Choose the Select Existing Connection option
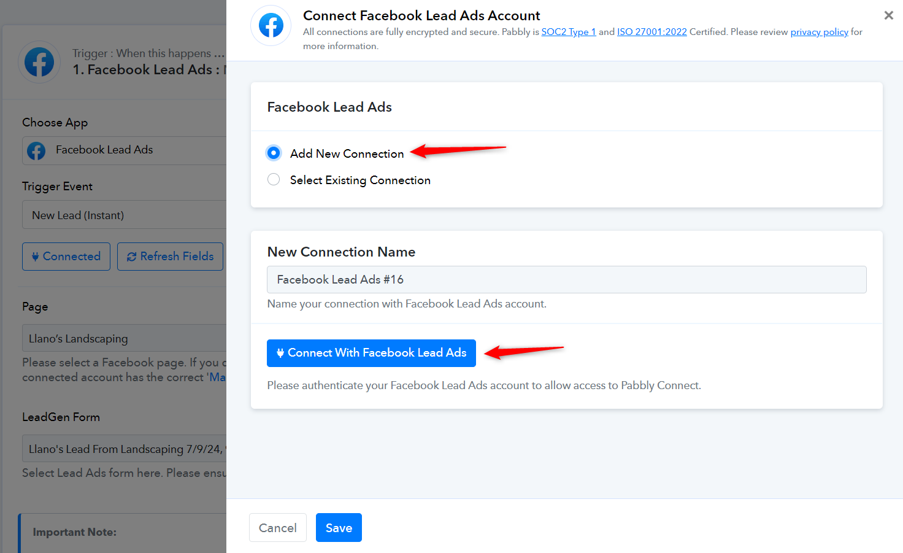 274,179
